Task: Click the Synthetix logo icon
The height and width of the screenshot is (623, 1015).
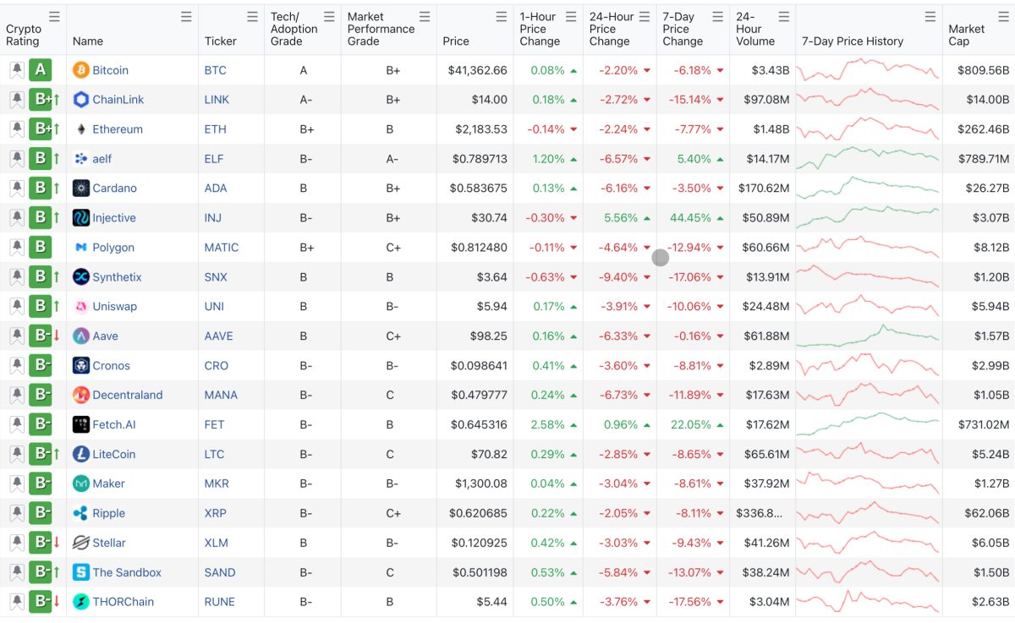Action: 81,276
